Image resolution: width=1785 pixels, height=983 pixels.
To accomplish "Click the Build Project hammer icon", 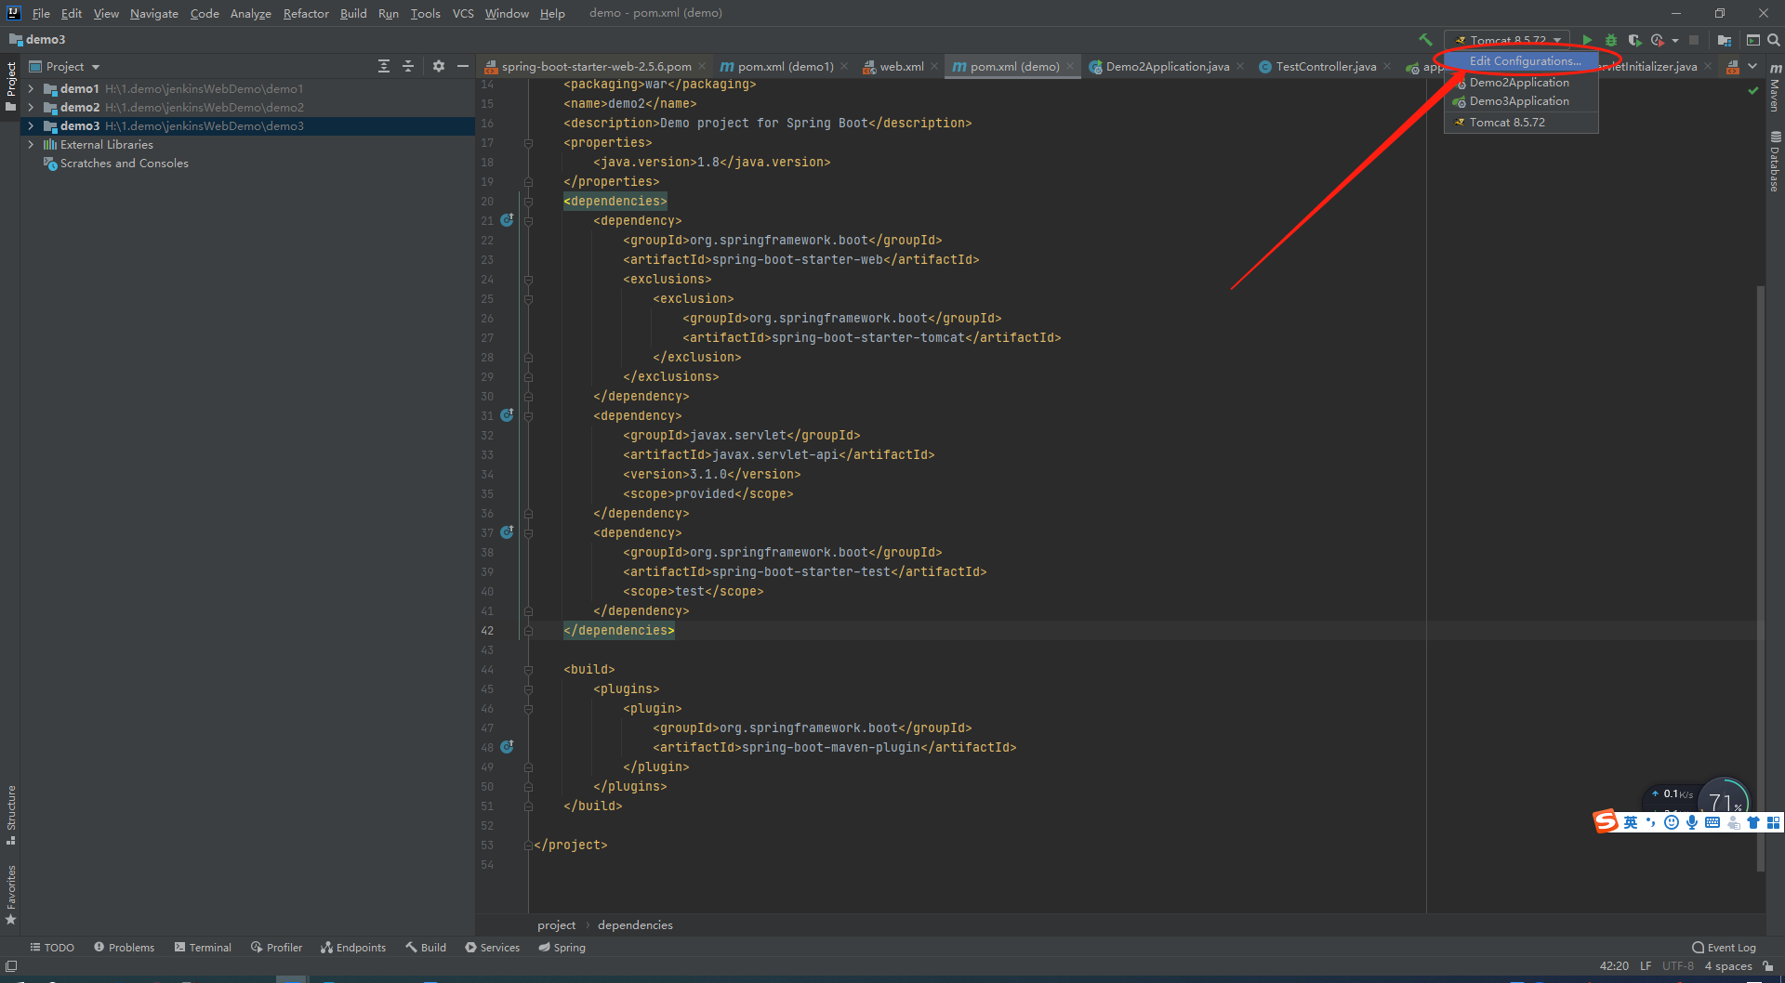I will tap(1425, 40).
